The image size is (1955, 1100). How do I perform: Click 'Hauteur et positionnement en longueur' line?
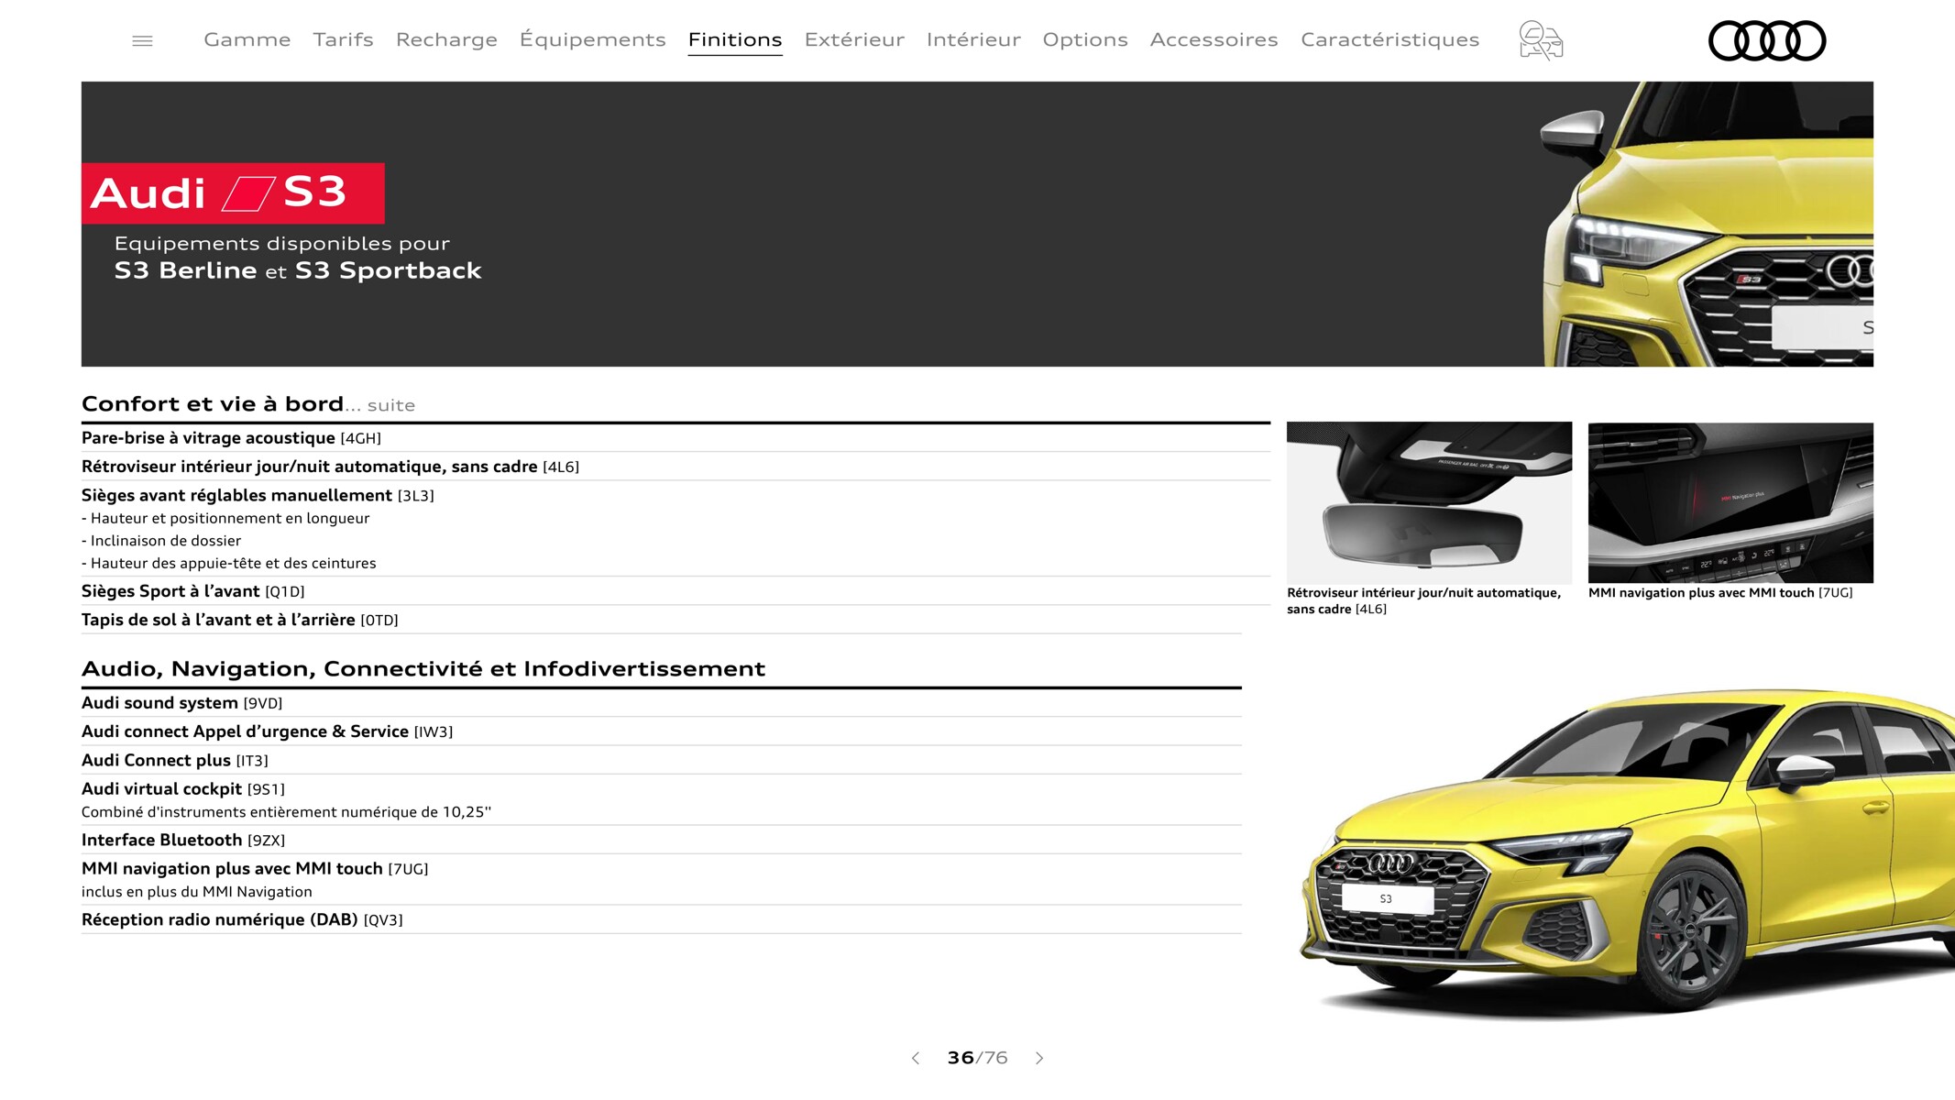tap(225, 518)
